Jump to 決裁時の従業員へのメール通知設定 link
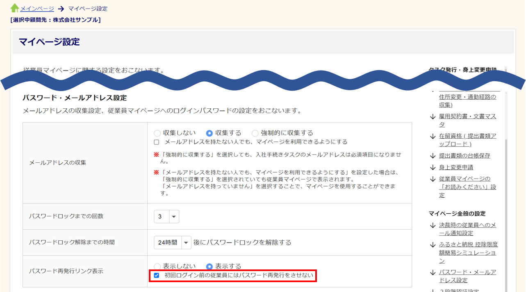The width and height of the screenshot is (526, 292). click(x=468, y=229)
